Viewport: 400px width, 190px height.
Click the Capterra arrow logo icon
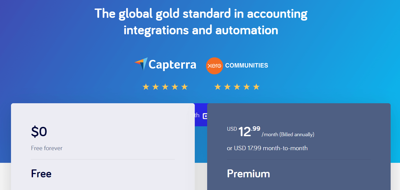pyautogui.click(x=141, y=64)
